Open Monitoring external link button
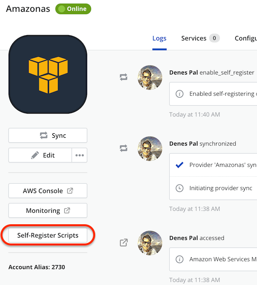Screen dimensions: 257x285 [48, 210]
